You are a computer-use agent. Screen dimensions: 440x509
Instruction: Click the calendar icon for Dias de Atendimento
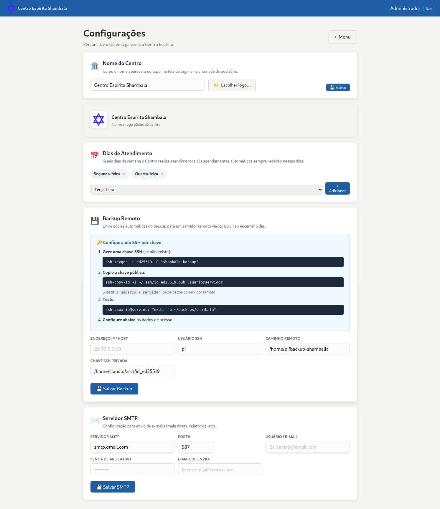(95, 155)
